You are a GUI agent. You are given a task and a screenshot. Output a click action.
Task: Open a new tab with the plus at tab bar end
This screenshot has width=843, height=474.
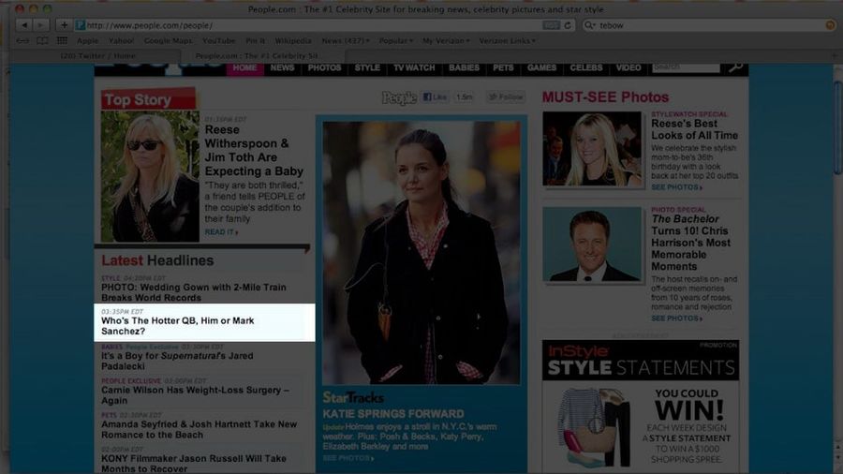[x=835, y=55]
